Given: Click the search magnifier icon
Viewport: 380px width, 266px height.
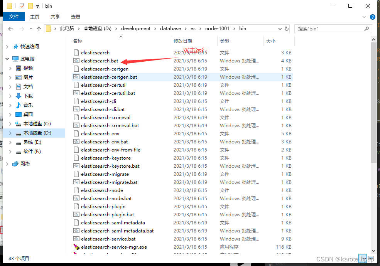Looking at the screenshot, I should (366, 29).
